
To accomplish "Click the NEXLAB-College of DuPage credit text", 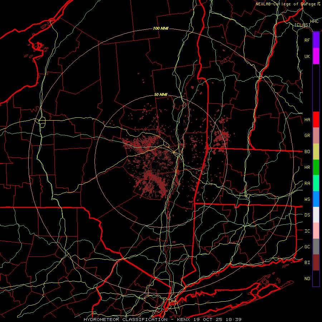I will (x=286, y=4).
